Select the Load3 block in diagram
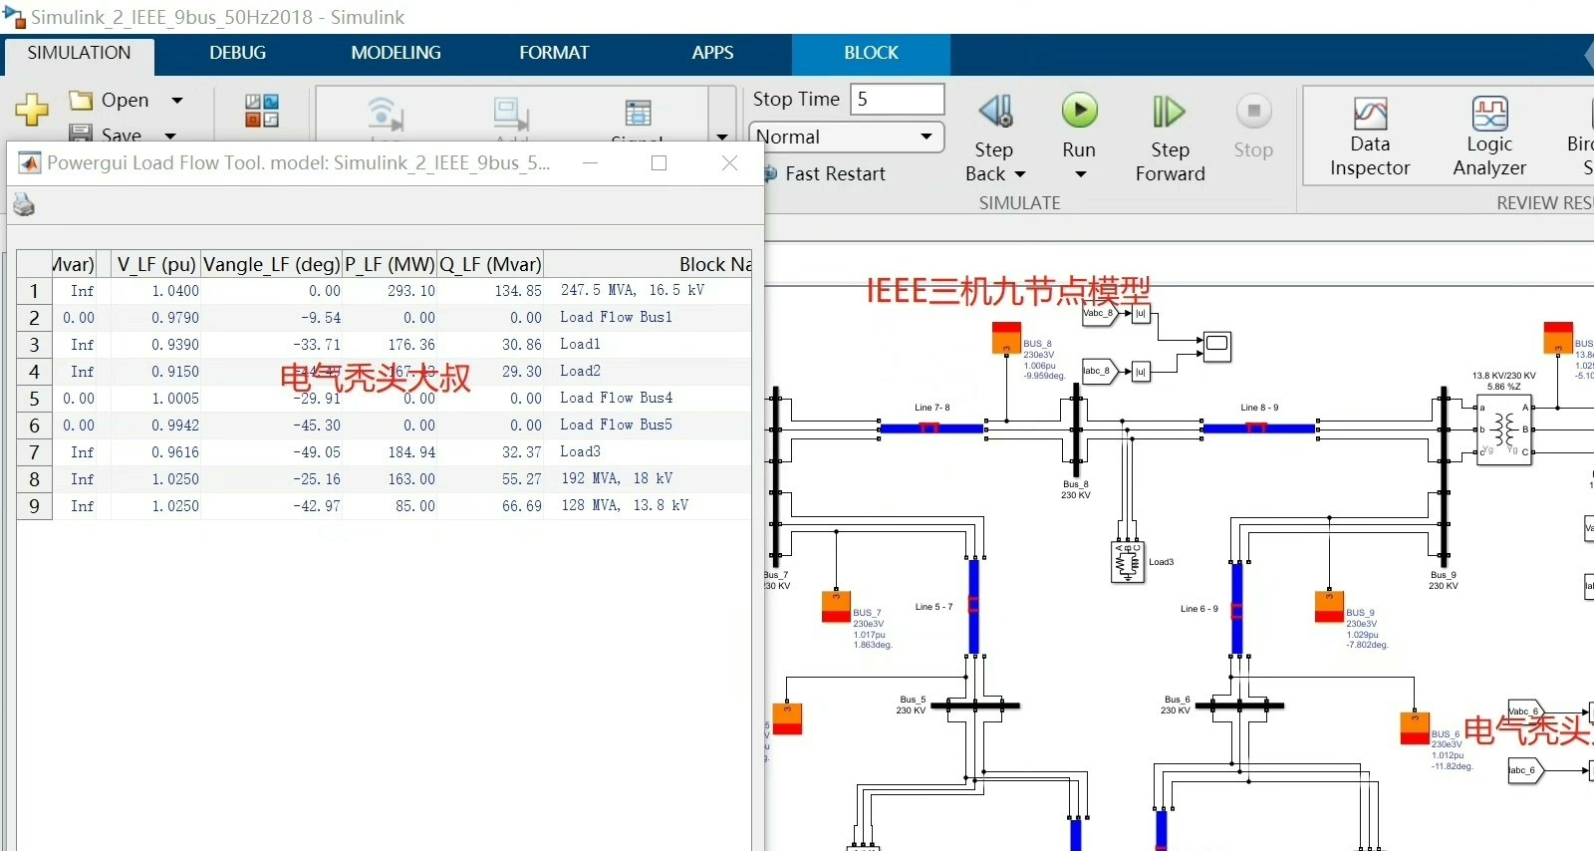The image size is (1594, 851). pyautogui.click(x=1127, y=562)
